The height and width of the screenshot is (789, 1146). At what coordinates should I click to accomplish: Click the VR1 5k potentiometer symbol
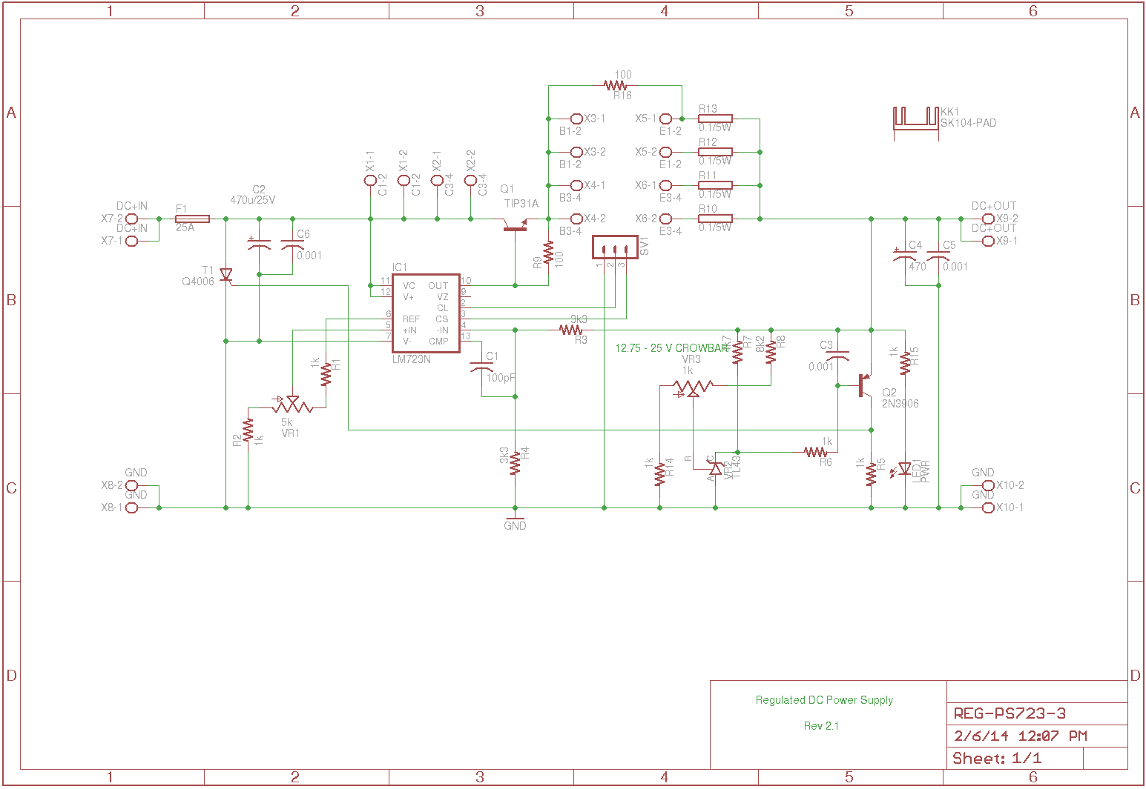point(292,405)
